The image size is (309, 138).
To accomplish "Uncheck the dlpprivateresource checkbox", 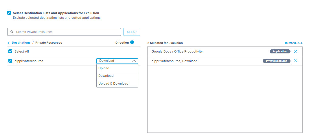I will pos(10,61).
